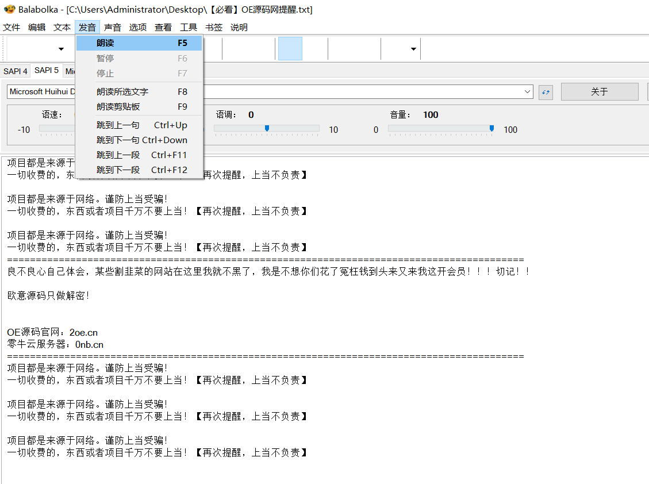
Task: Open the 编辑 menu
Action: click(x=37, y=28)
